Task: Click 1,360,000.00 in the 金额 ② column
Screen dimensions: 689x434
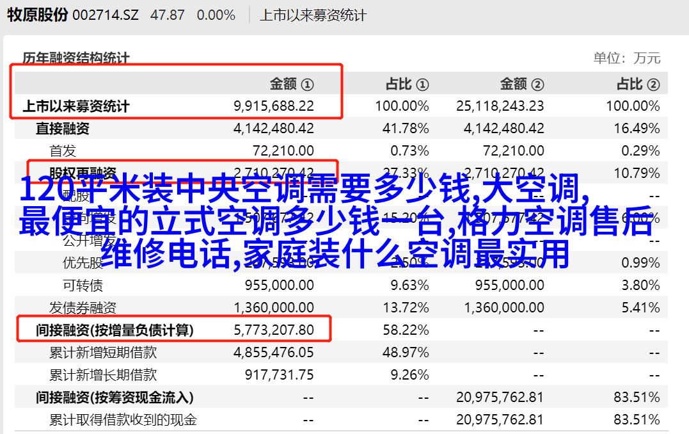Action: tap(504, 308)
